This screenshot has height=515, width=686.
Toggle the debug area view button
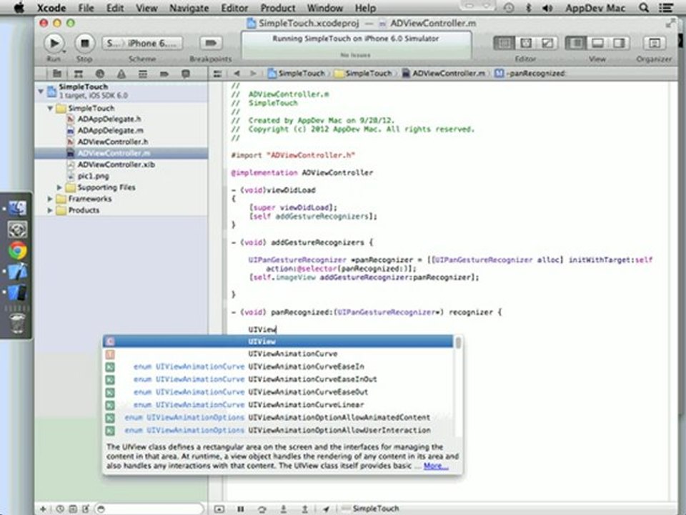tap(597, 43)
